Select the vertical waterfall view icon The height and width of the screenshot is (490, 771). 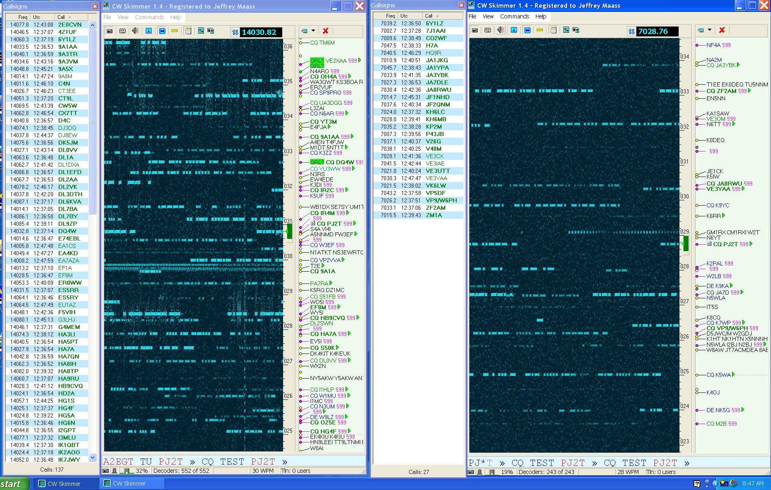tap(149, 31)
